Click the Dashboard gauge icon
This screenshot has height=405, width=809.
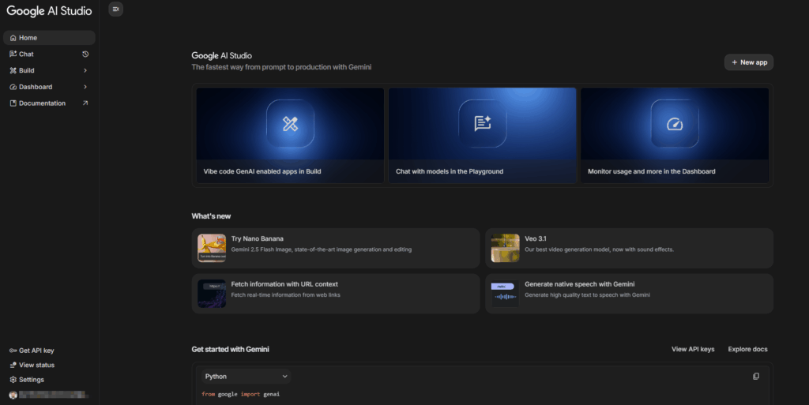(x=674, y=124)
